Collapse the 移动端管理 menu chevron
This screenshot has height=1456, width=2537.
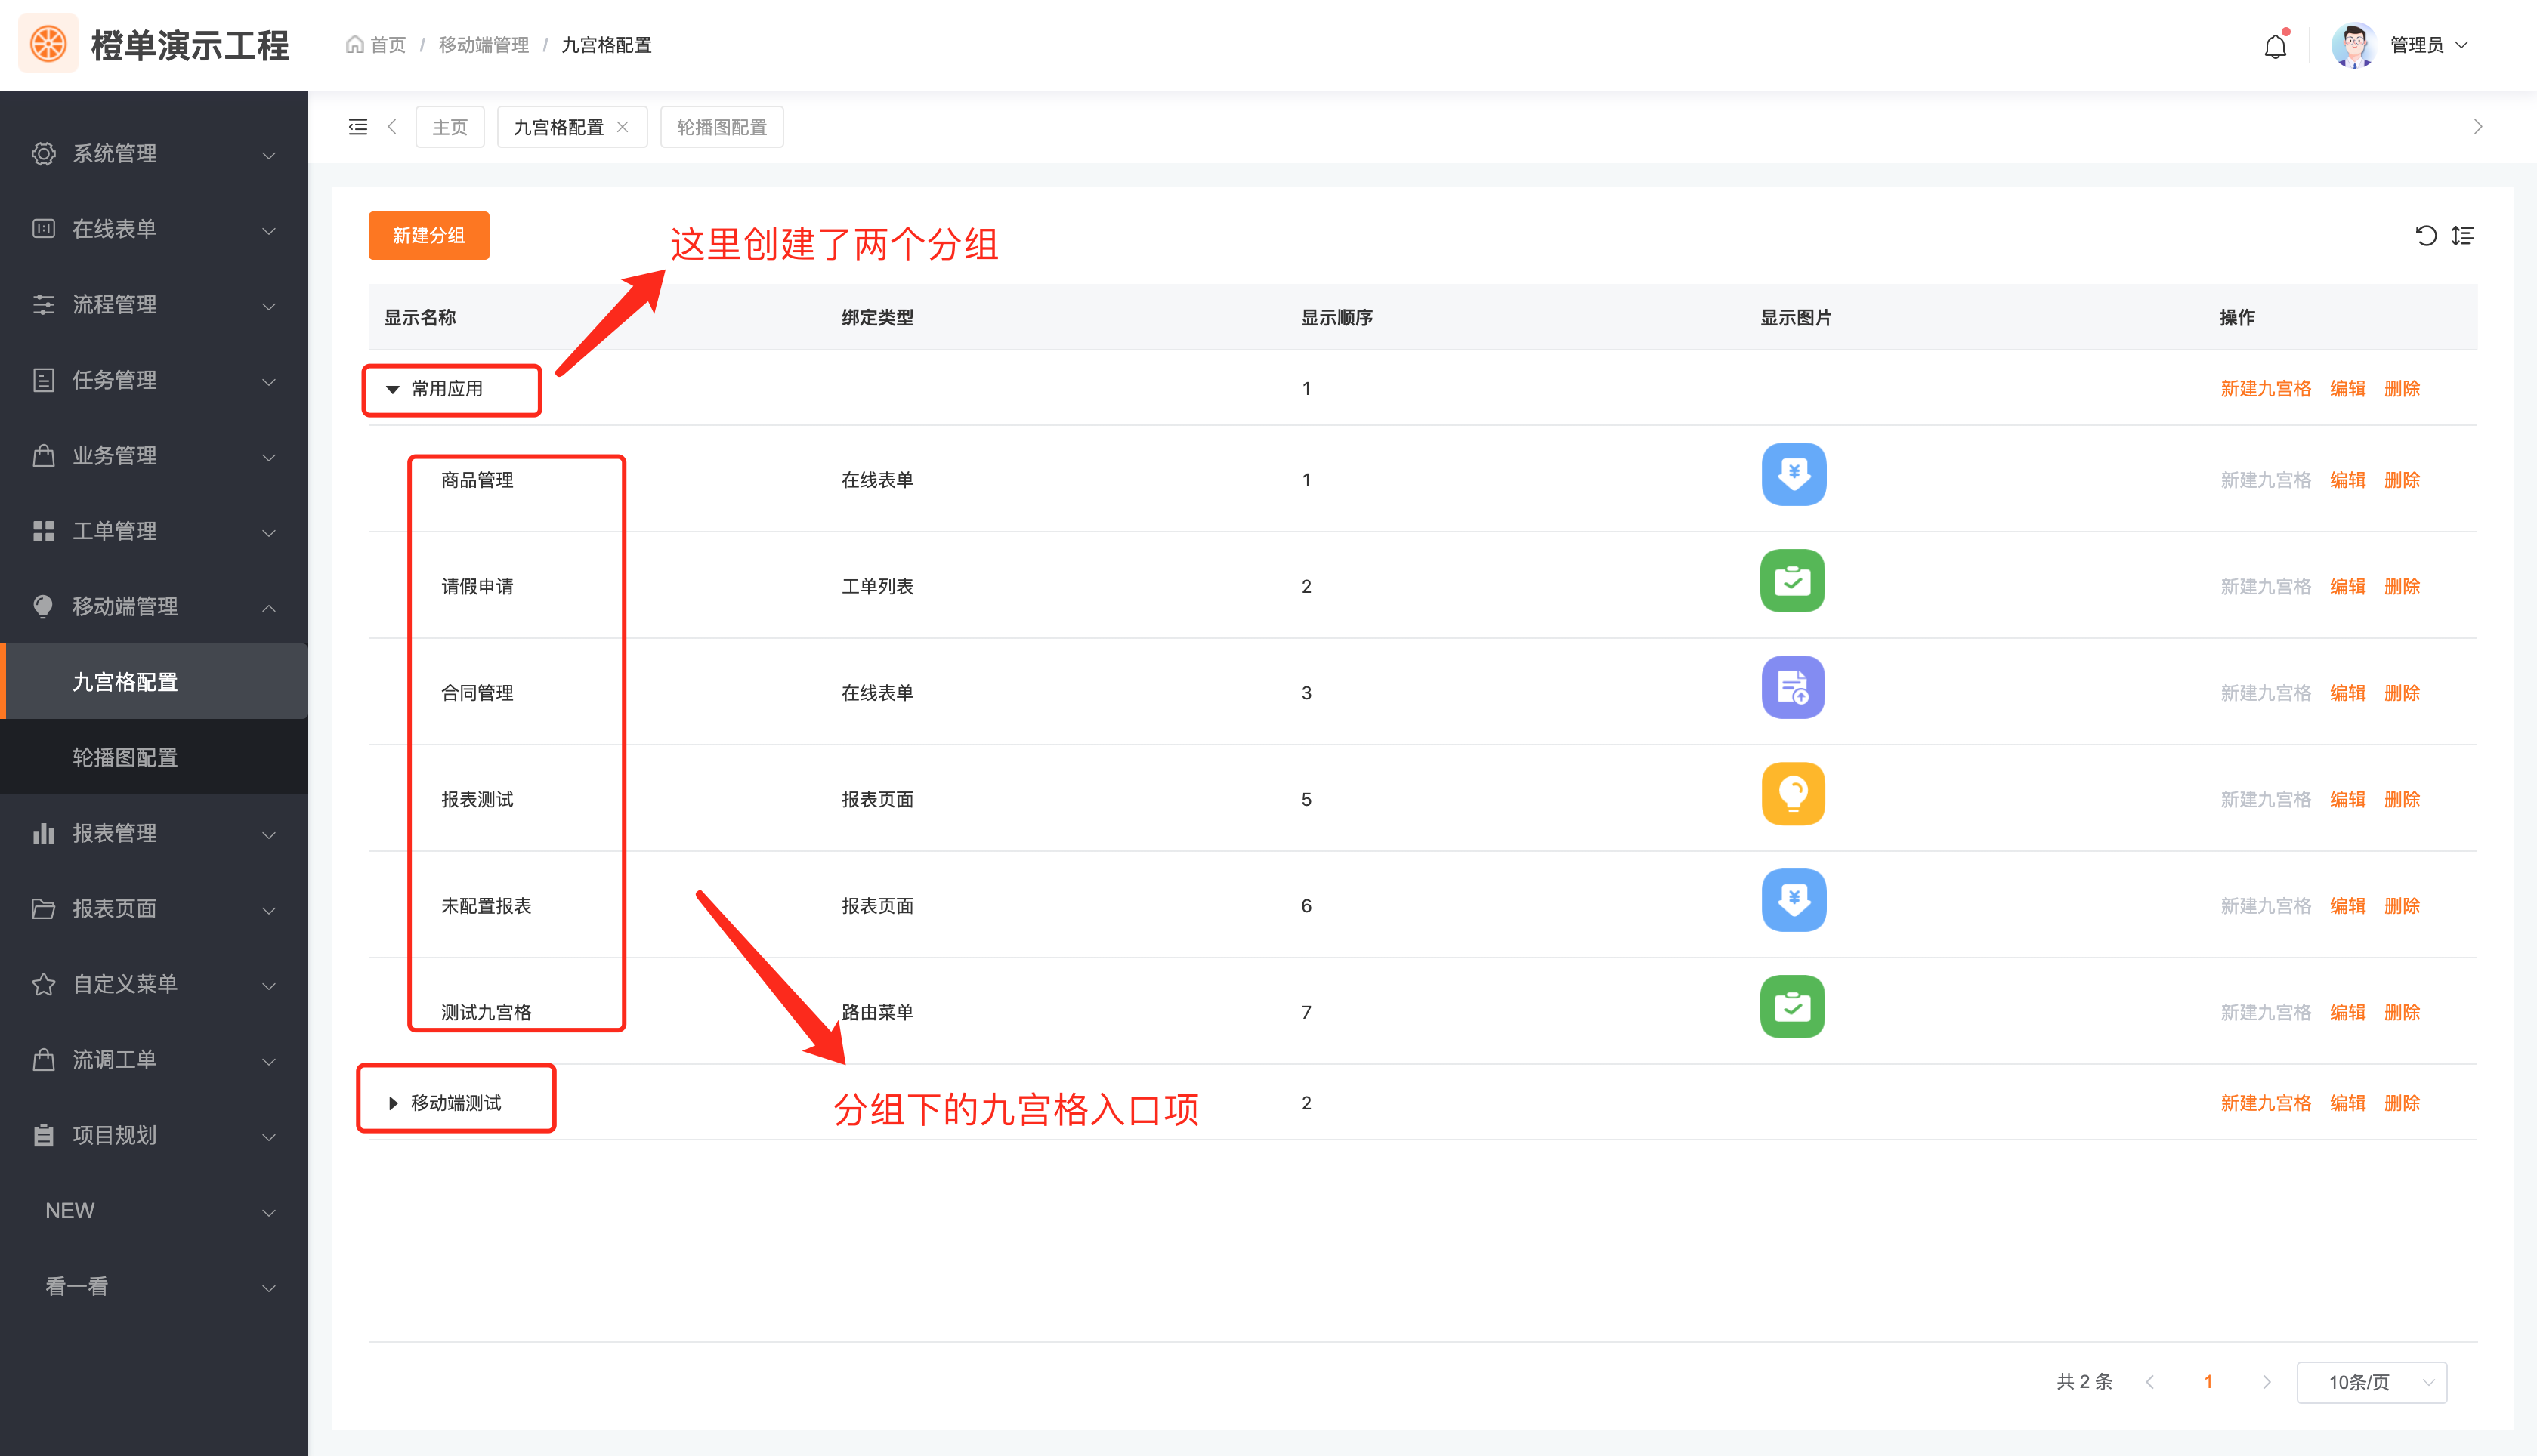[x=268, y=607]
